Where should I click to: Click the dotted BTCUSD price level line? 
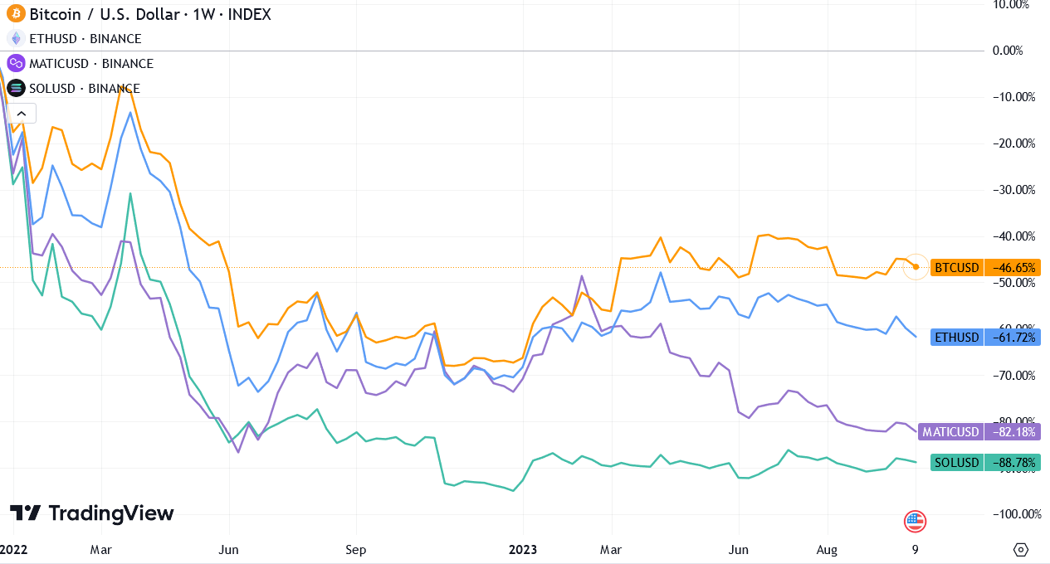click(x=498, y=267)
